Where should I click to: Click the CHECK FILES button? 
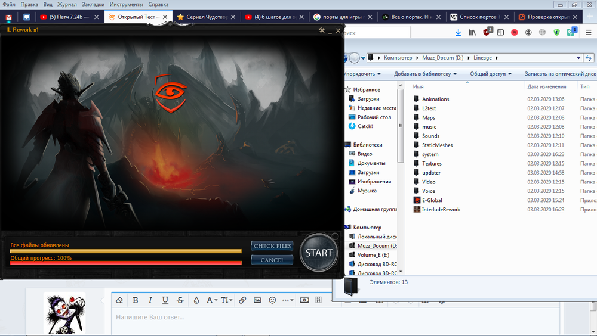pyautogui.click(x=272, y=246)
